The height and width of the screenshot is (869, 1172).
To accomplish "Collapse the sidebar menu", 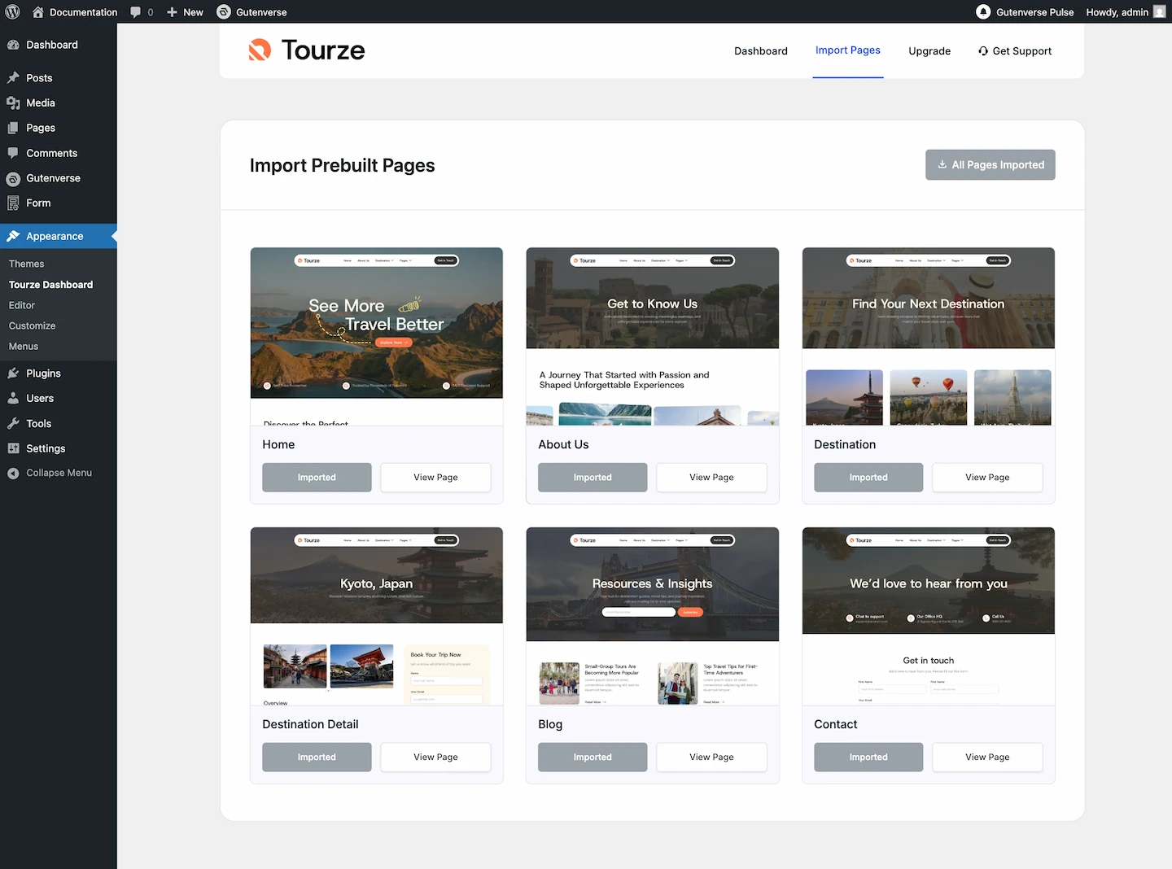I will coord(58,473).
